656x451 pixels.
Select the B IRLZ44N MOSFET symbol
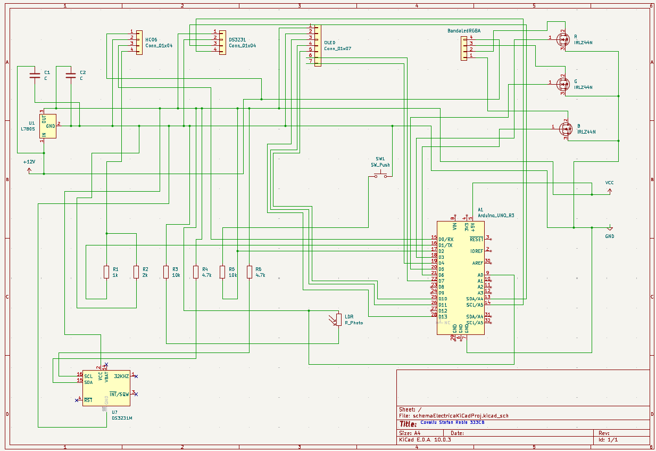565,128
